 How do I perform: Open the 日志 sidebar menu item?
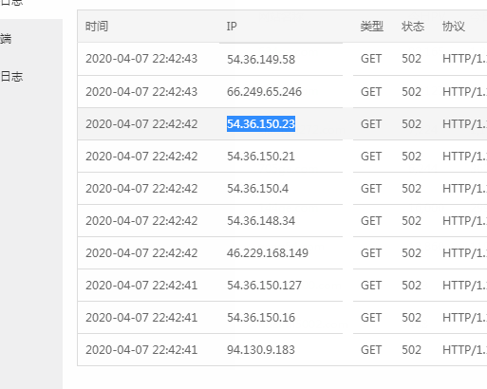point(11,76)
